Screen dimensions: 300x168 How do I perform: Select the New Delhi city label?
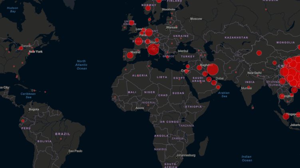254,73
